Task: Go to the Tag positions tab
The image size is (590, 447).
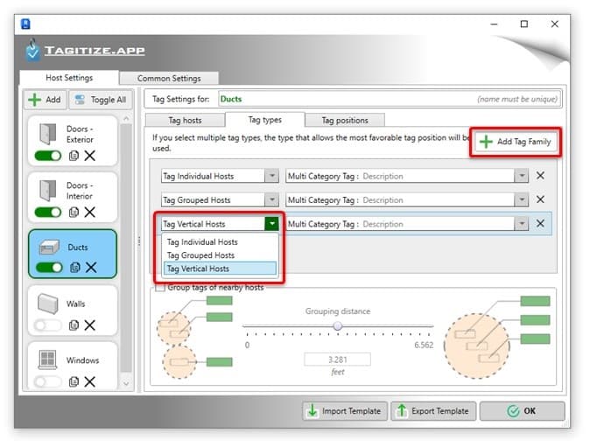Action: [x=345, y=121]
